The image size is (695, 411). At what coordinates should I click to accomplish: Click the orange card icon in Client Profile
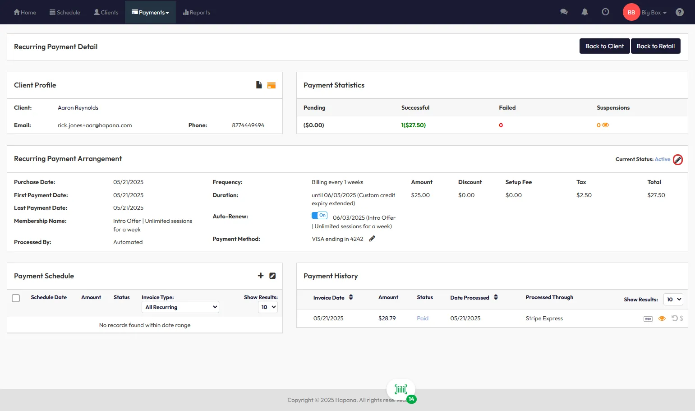(x=271, y=85)
